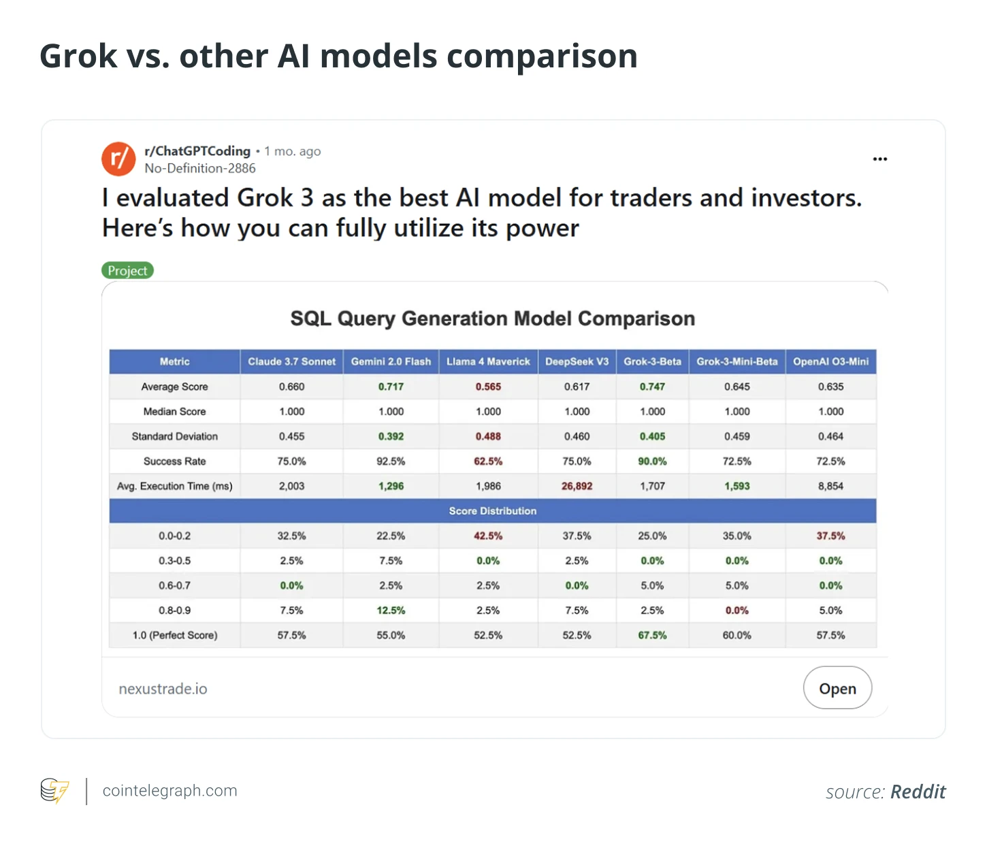Select the DeepSeek V3 column header

tap(576, 361)
